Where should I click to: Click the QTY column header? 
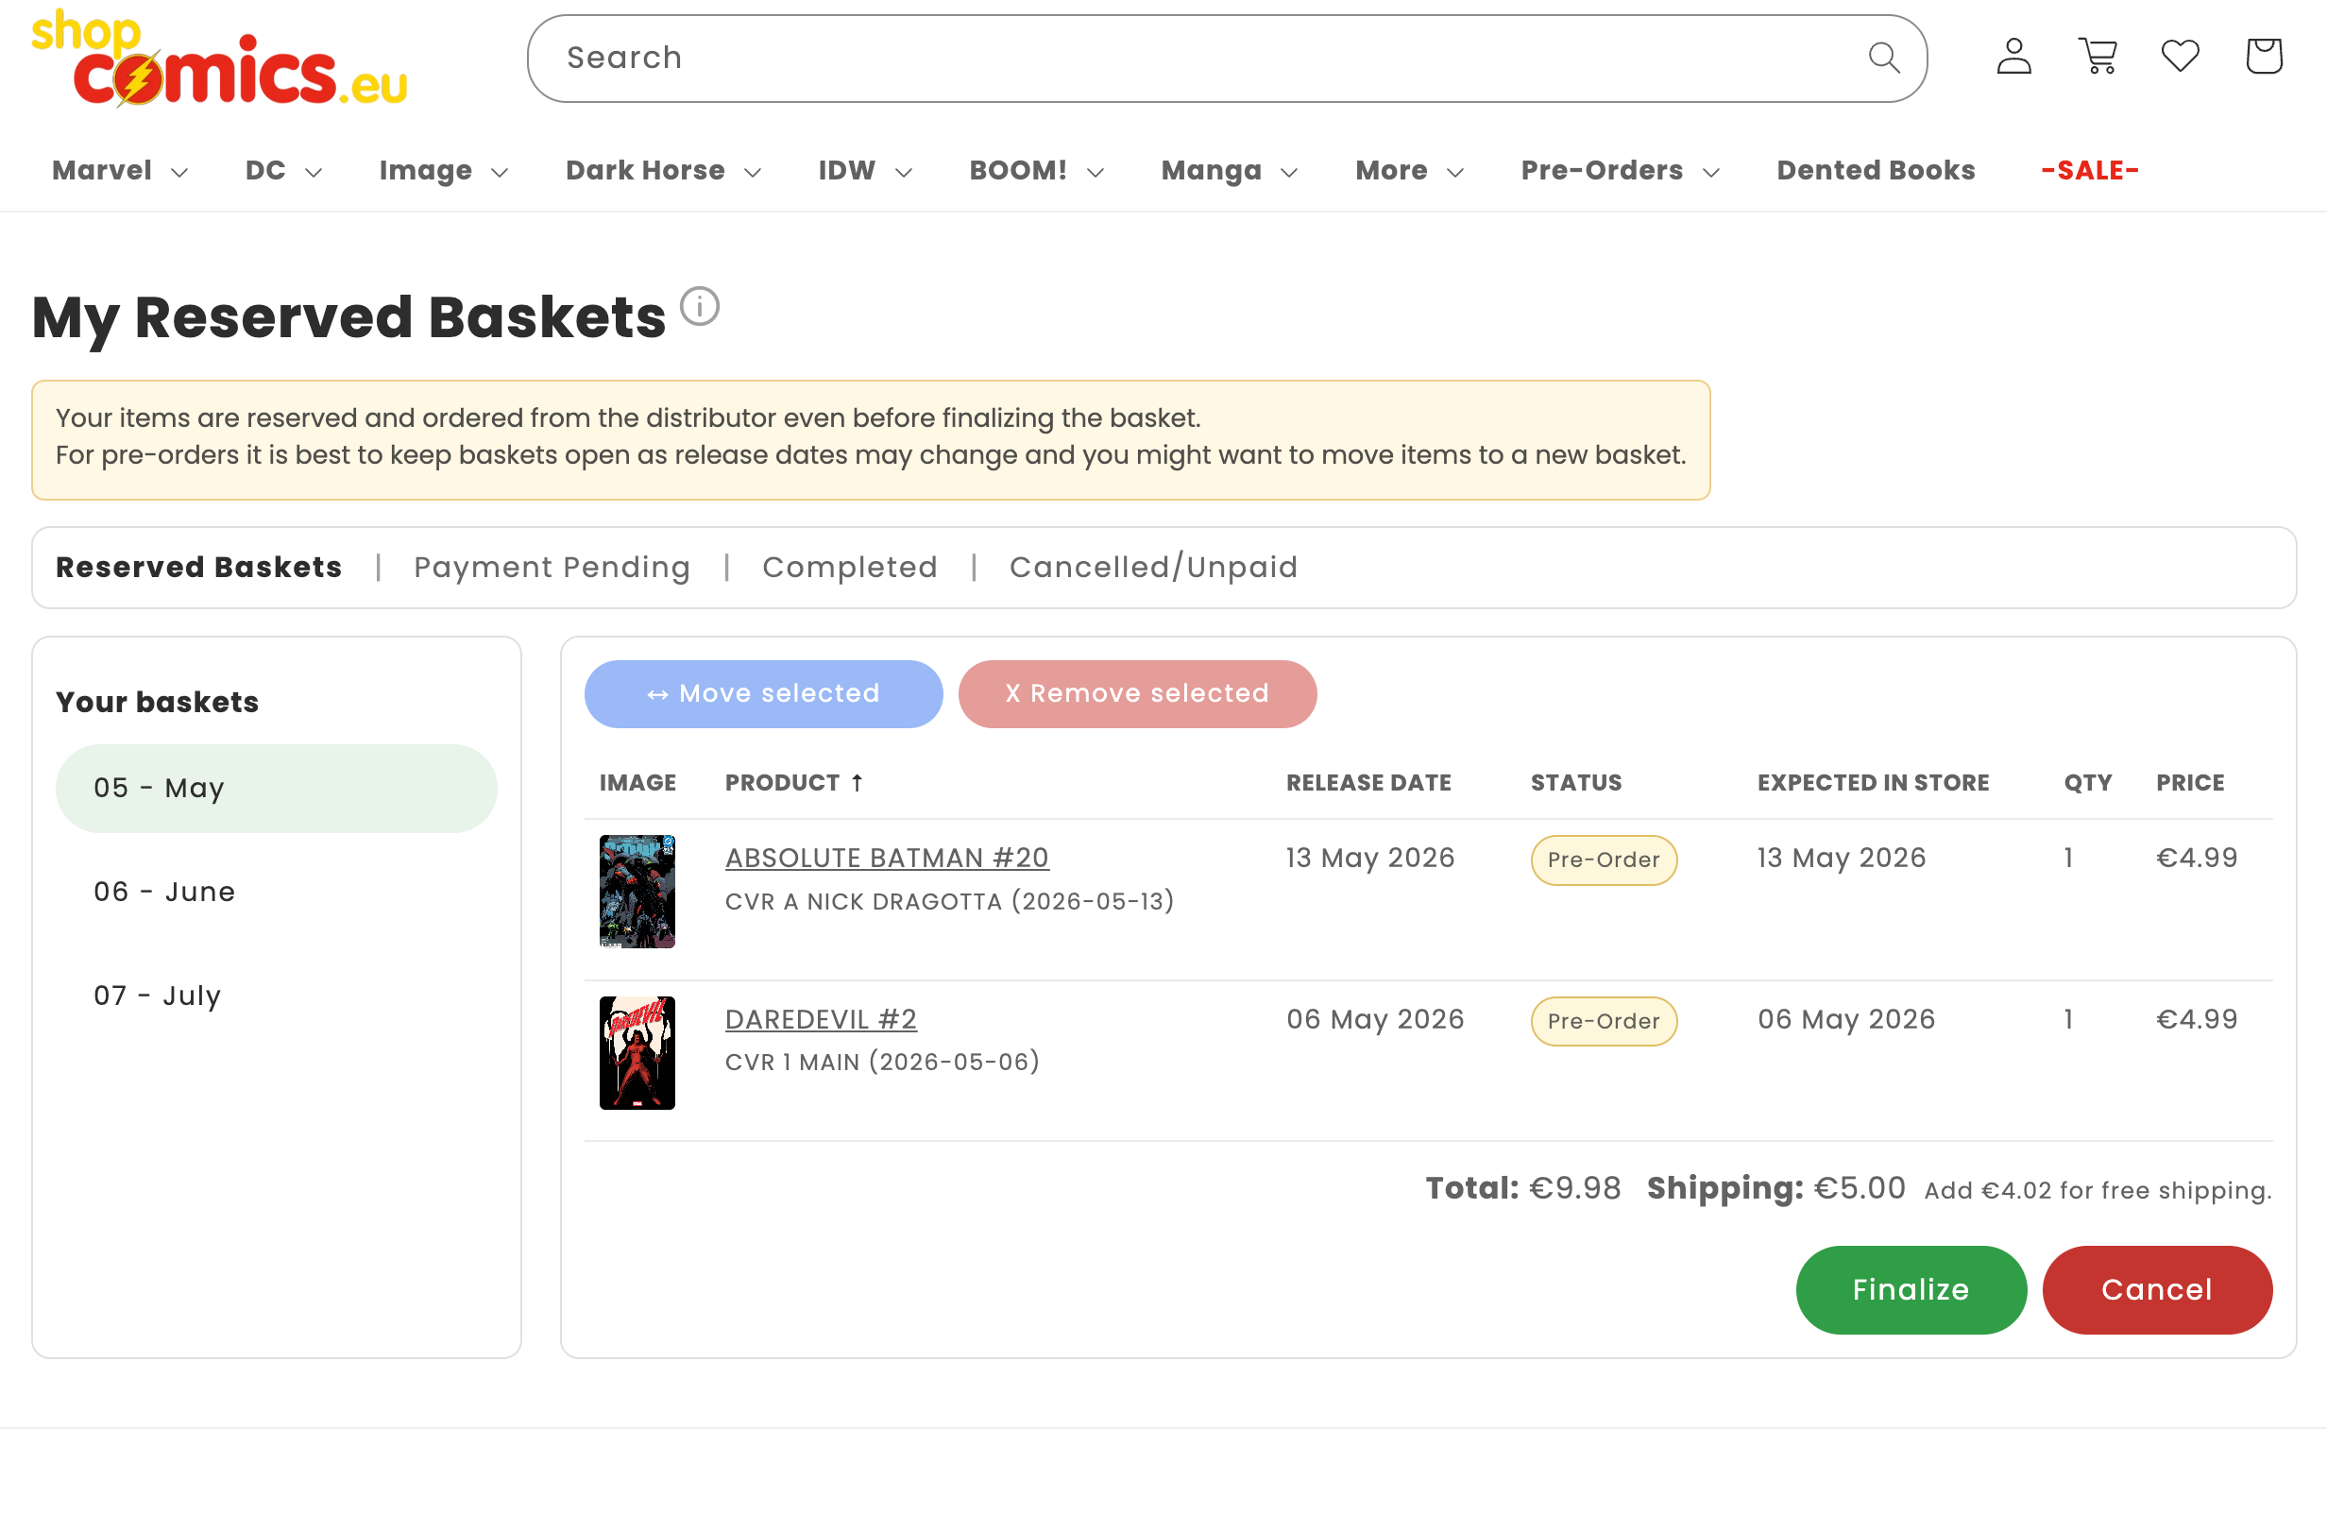click(x=2087, y=782)
